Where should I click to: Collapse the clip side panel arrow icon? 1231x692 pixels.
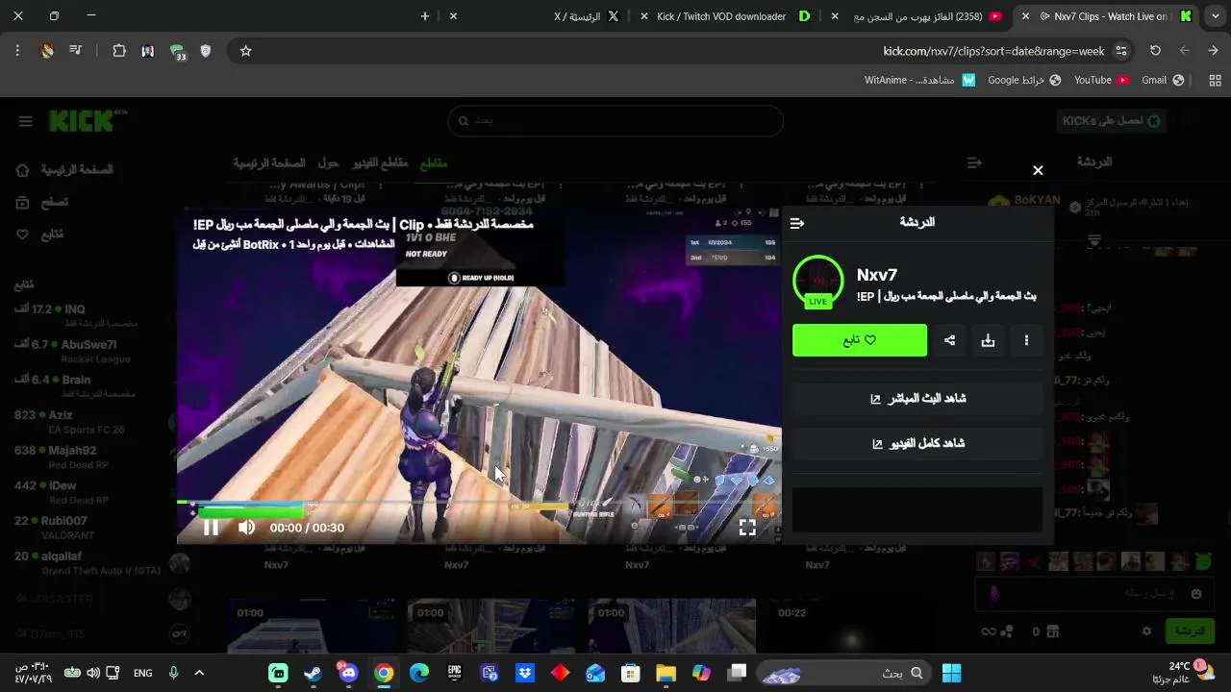(x=797, y=223)
